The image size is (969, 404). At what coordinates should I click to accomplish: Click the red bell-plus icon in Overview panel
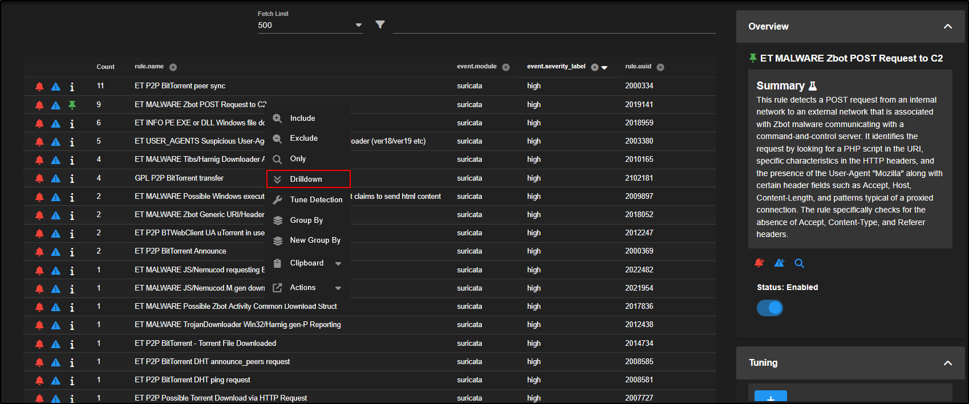click(759, 263)
